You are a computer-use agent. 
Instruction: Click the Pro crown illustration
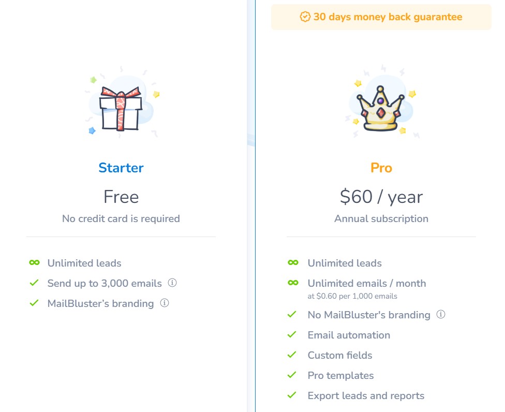tap(381, 102)
